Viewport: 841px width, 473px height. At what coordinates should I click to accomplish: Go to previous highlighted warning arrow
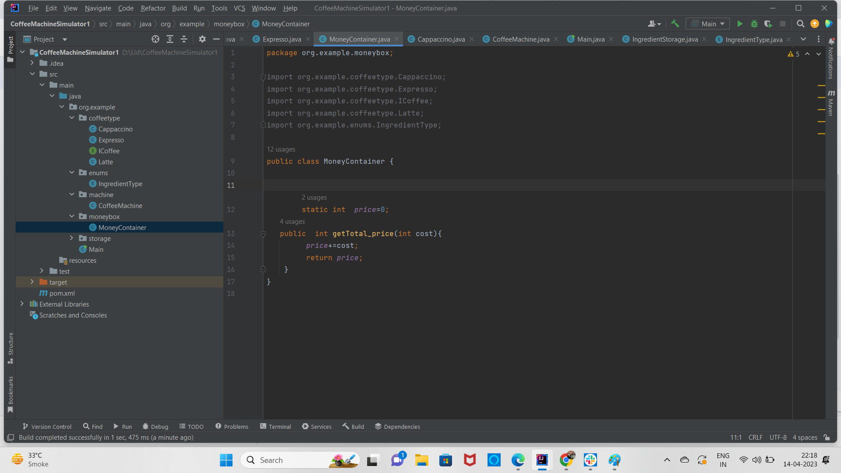807,54
